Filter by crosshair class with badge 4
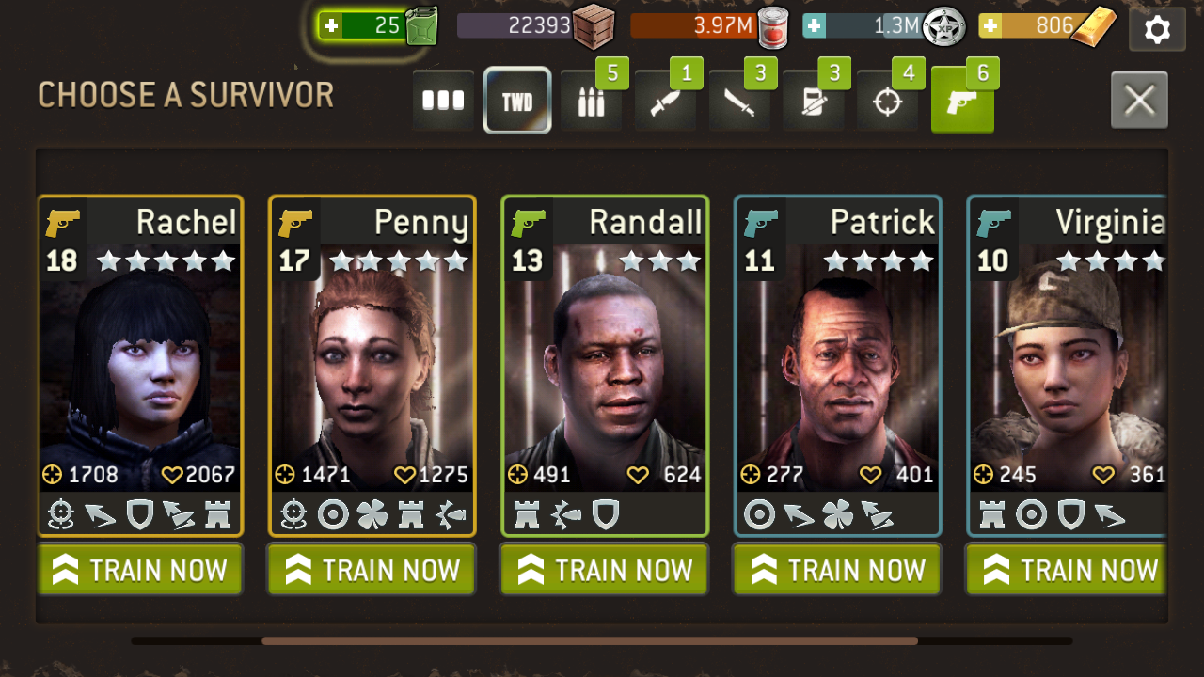This screenshot has width=1204, height=677. pos(888,101)
